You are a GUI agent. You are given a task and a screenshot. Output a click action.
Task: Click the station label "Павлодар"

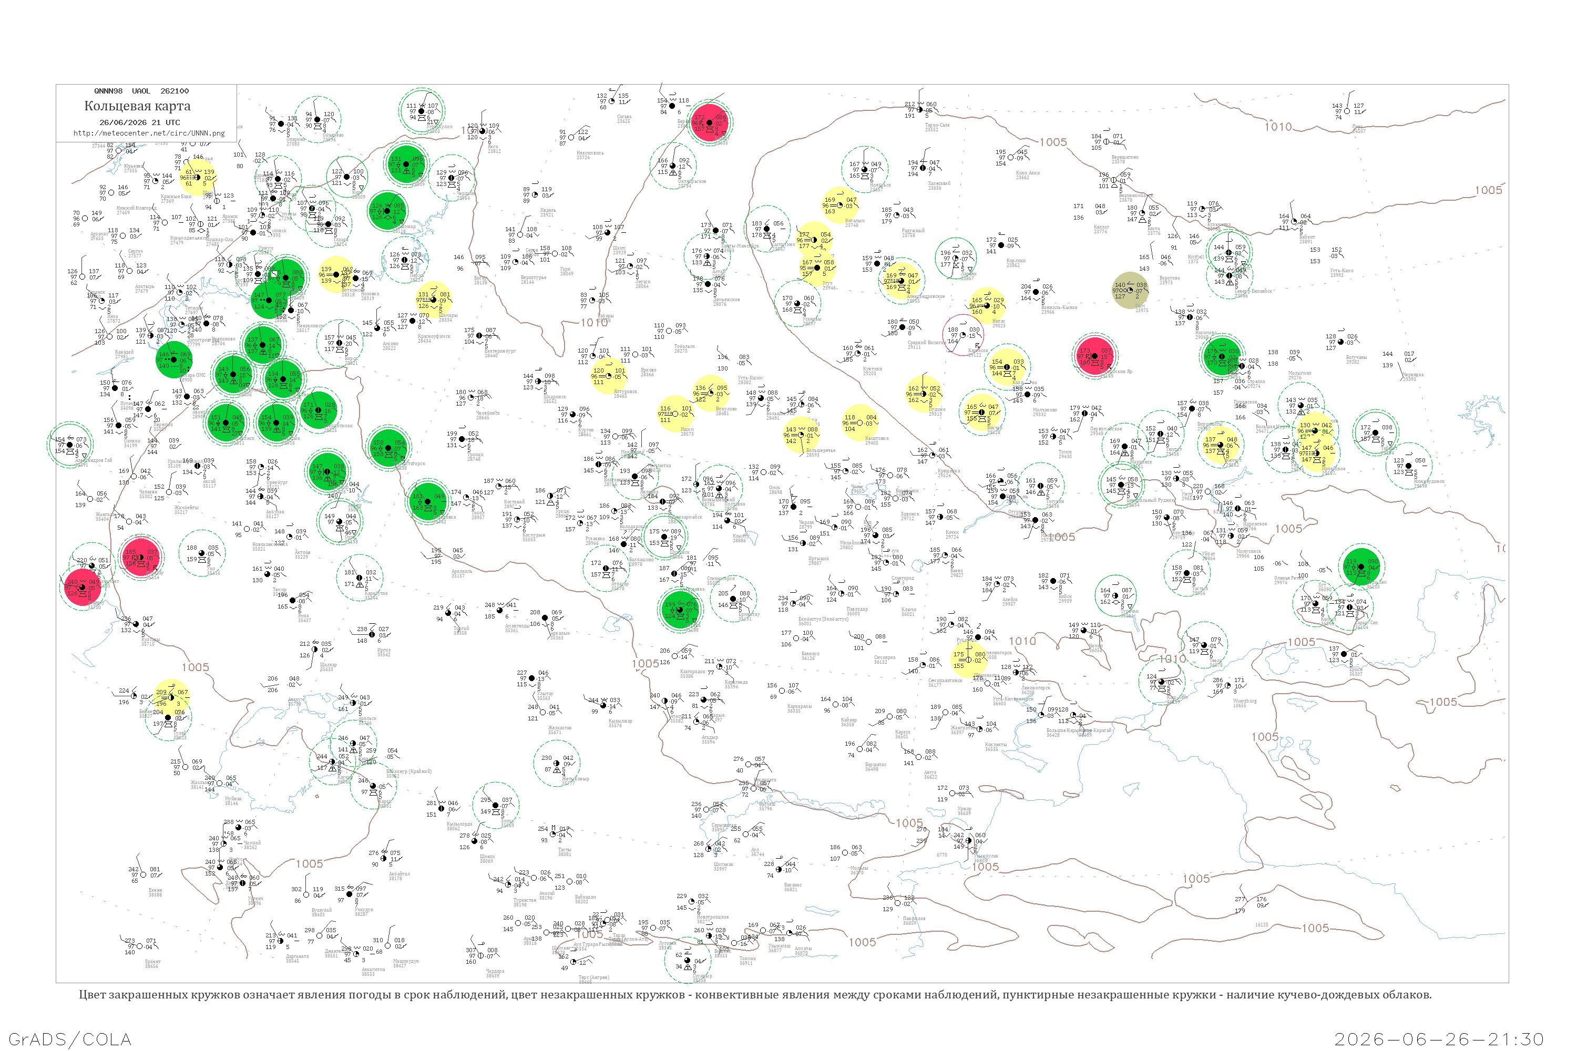point(857,610)
